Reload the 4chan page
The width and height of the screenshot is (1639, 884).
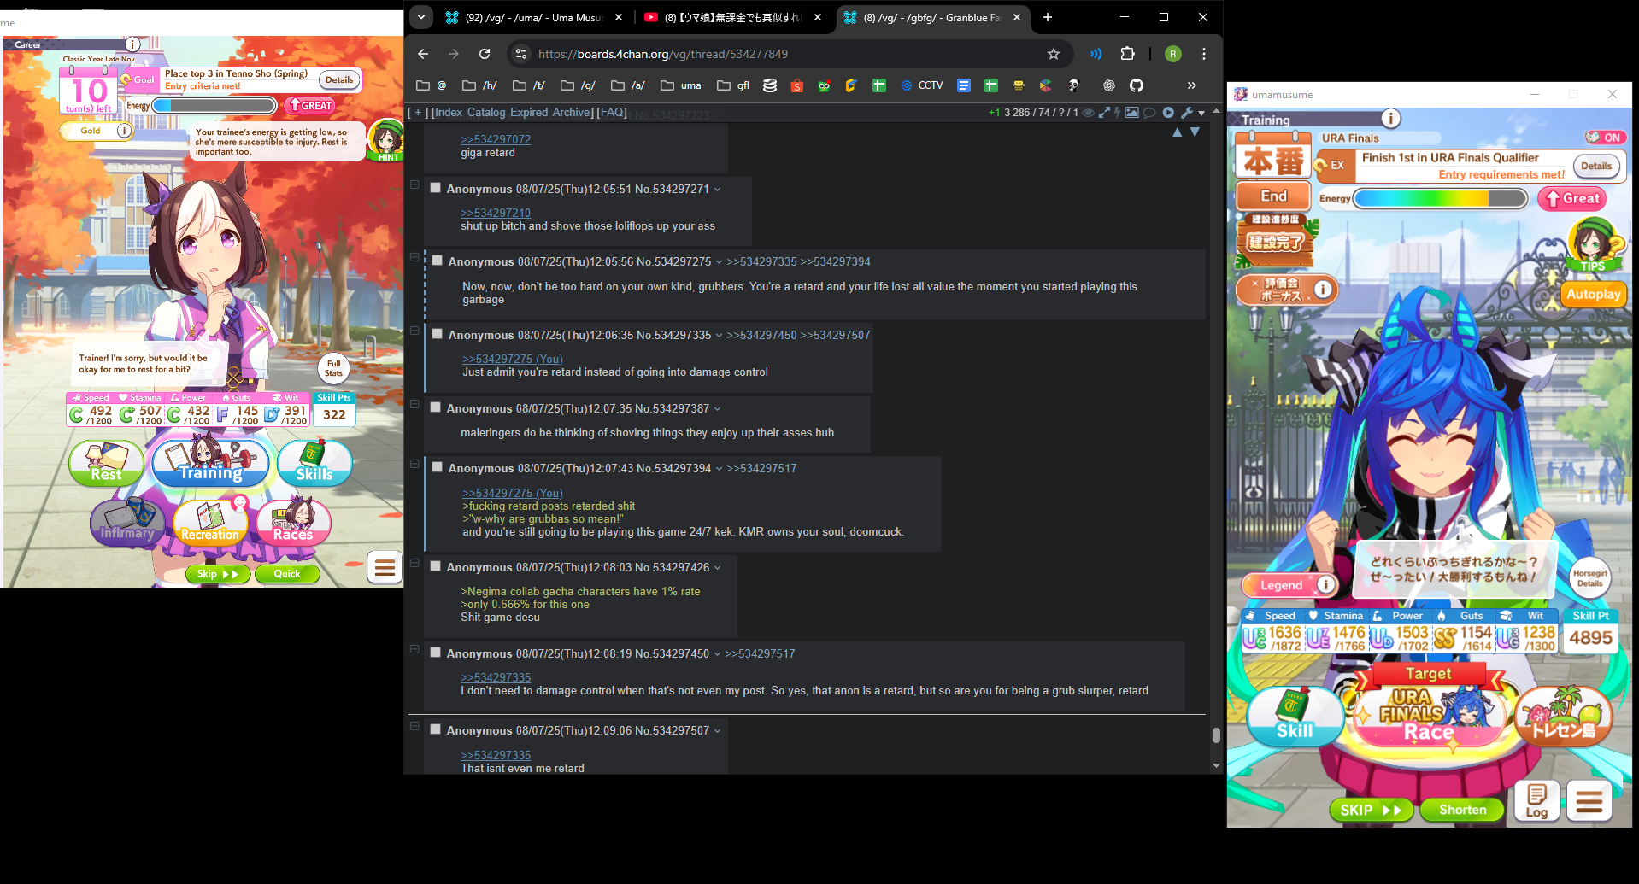coord(485,54)
